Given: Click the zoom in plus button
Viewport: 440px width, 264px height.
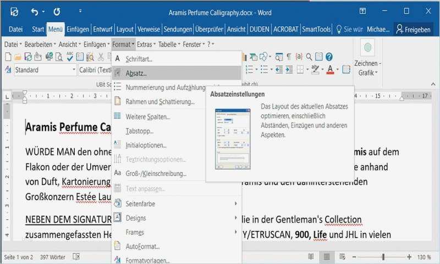Looking at the screenshot, I should pyautogui.click(x=409, y=257).
